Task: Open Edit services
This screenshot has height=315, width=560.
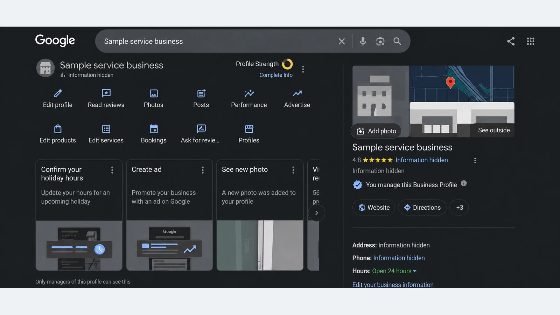Action: (106, 134)
